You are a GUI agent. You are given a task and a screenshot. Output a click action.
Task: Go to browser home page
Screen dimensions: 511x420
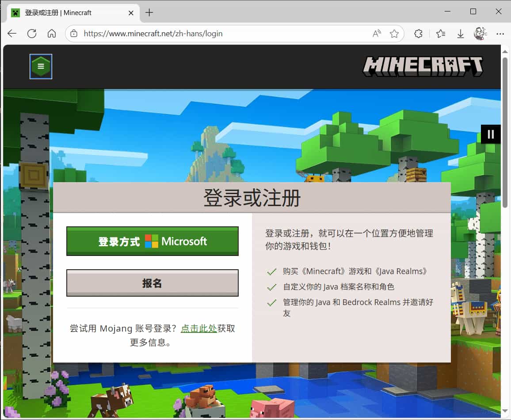[x=52, y=34]
